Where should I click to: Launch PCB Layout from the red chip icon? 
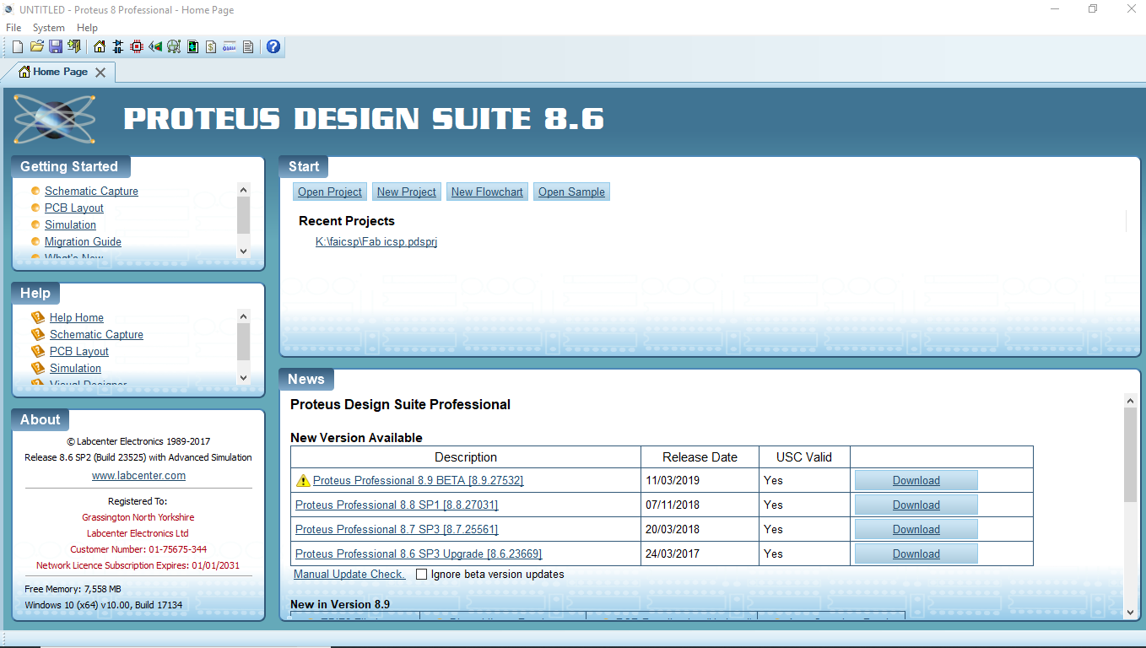tap(137, 46)
